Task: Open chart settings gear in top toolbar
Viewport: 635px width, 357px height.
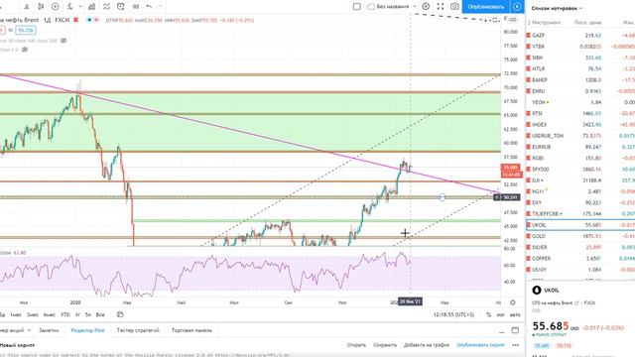Action: point(426,7)
